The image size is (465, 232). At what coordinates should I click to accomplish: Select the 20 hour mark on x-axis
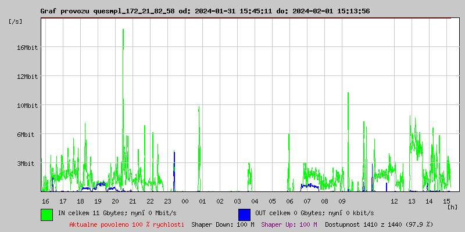(x=115, y=201)
